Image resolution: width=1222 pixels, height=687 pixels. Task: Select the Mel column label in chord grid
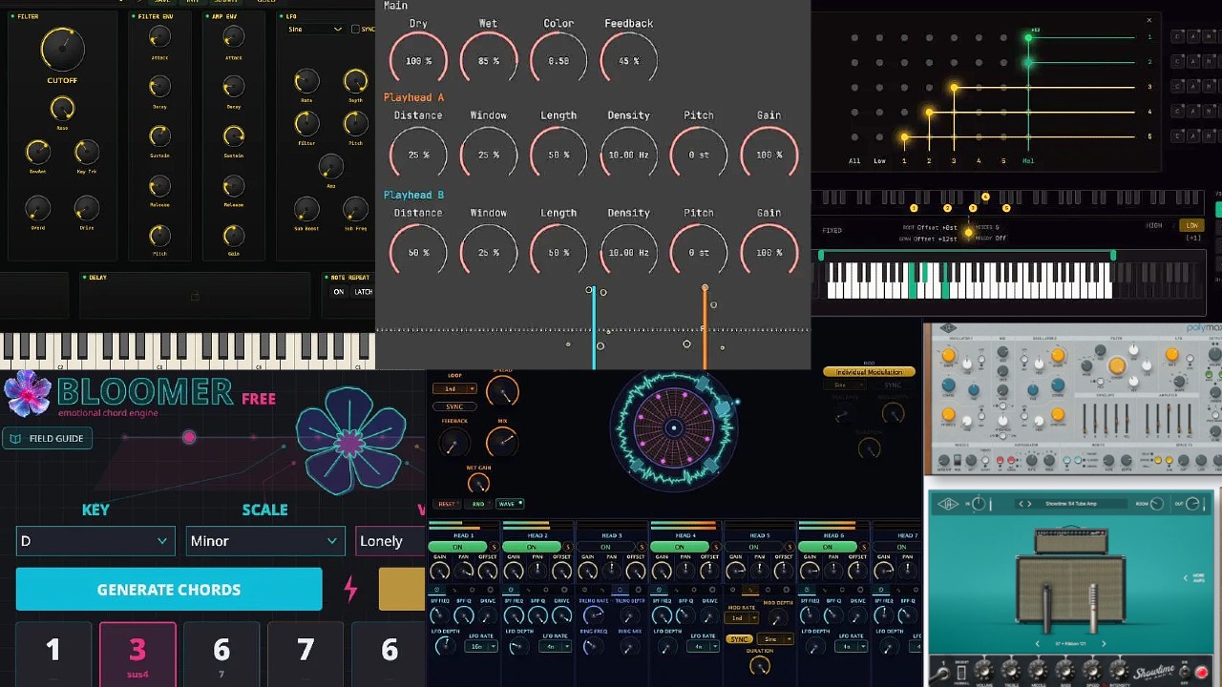[1028, 161]
